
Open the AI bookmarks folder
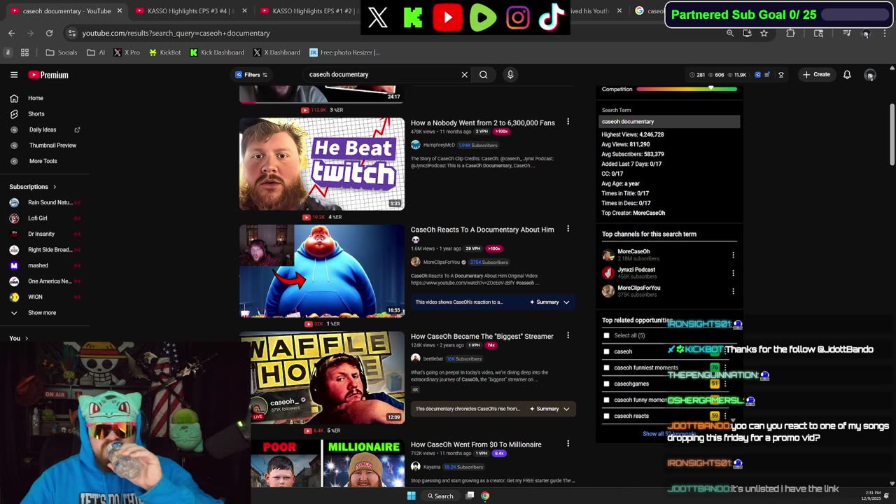point(96,52)
